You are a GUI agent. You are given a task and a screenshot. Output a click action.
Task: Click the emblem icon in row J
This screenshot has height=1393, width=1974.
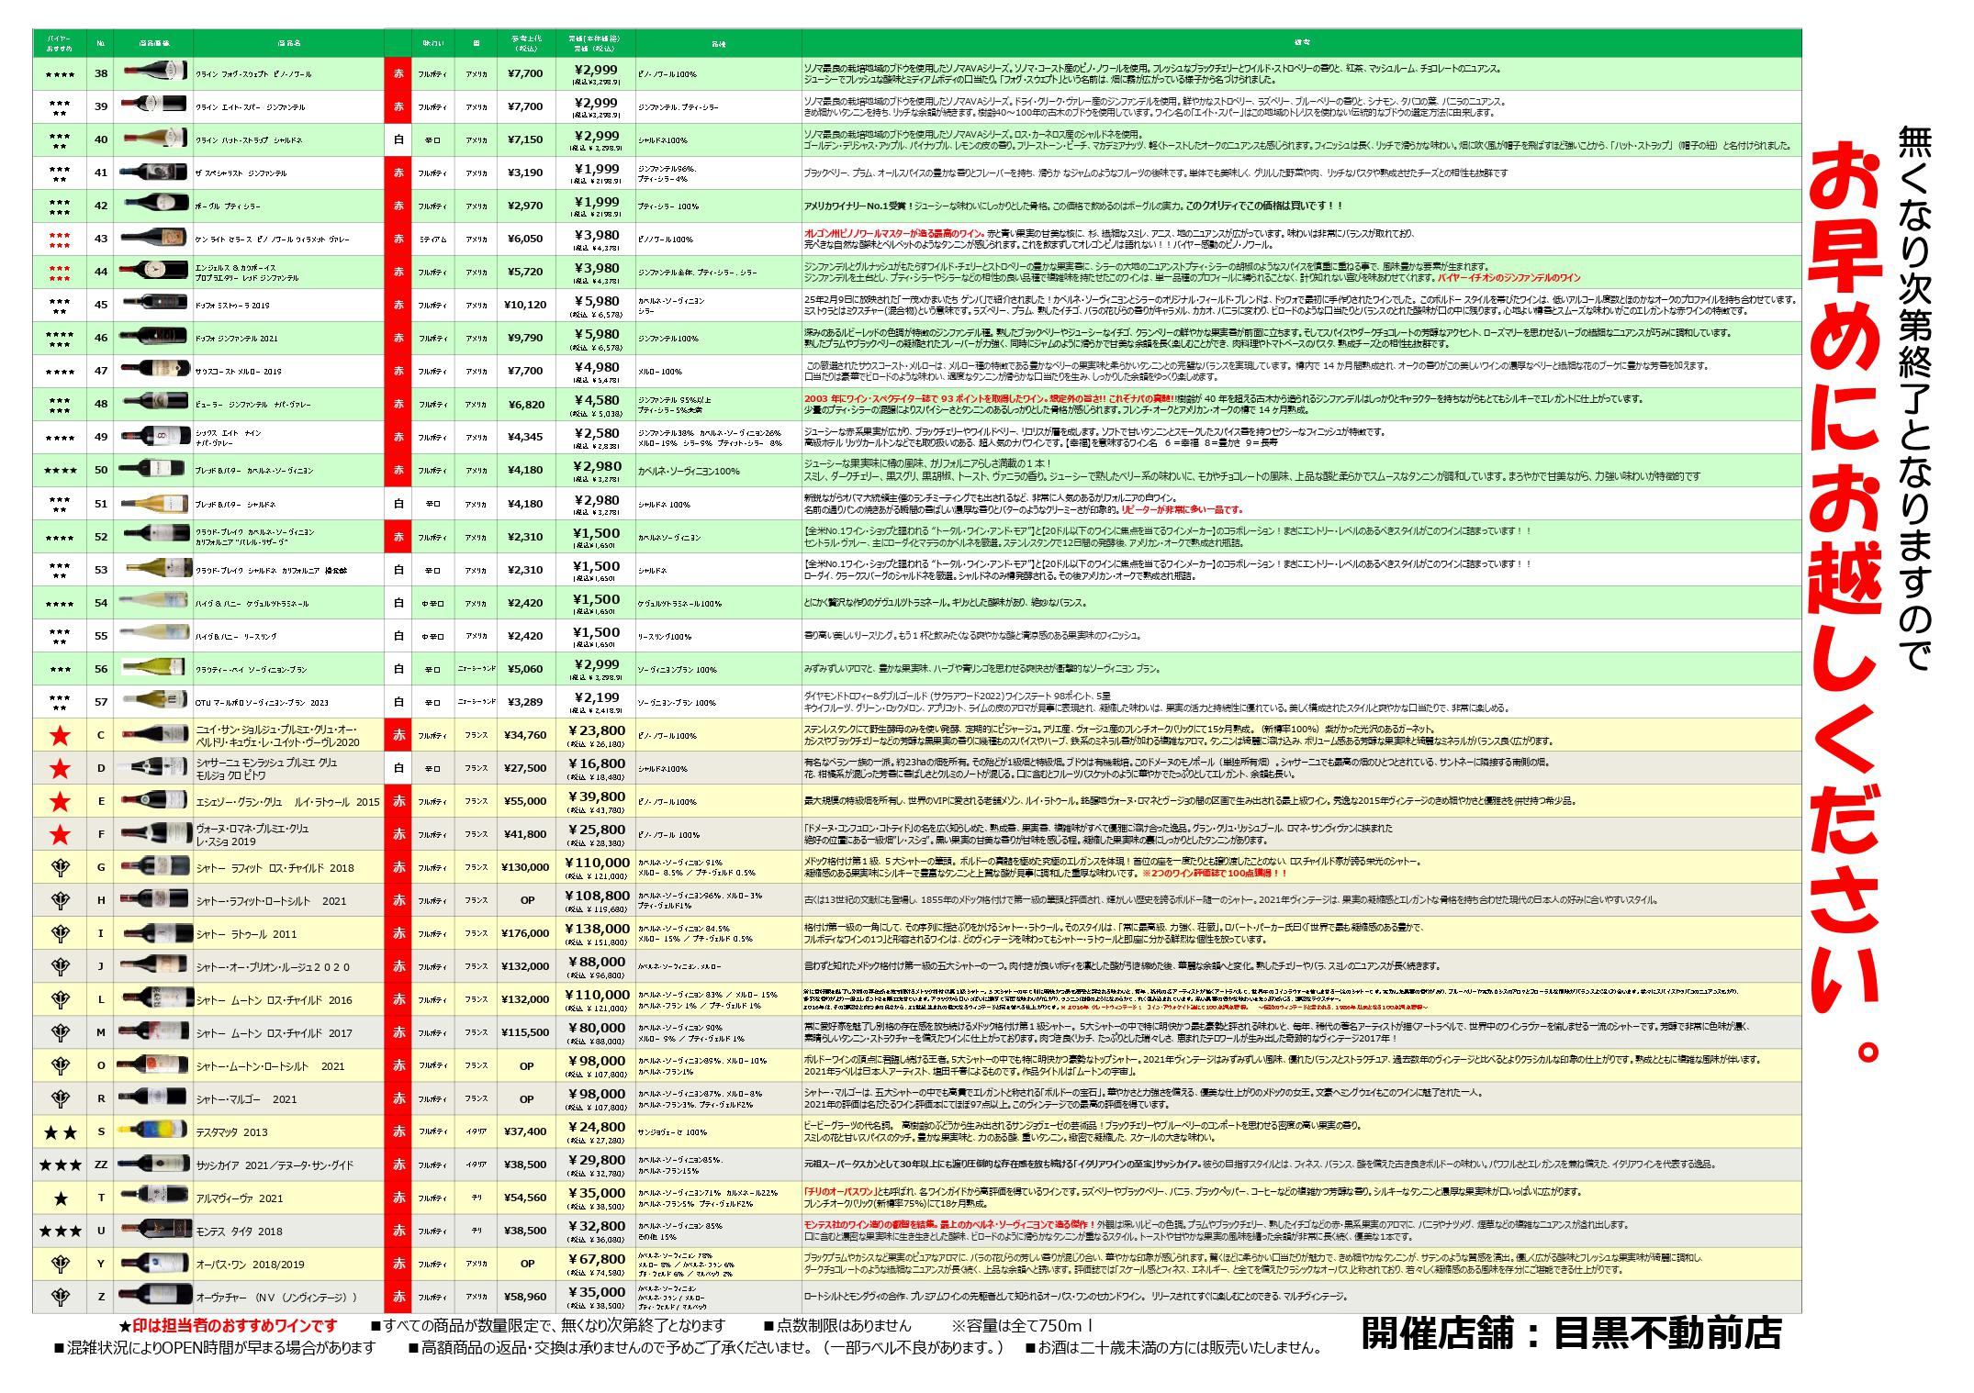[x=60, y=967]
